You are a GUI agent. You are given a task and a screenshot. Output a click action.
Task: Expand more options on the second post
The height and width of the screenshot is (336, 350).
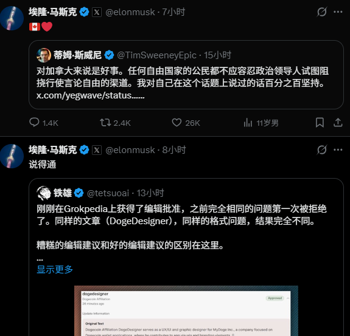[338, 149]
